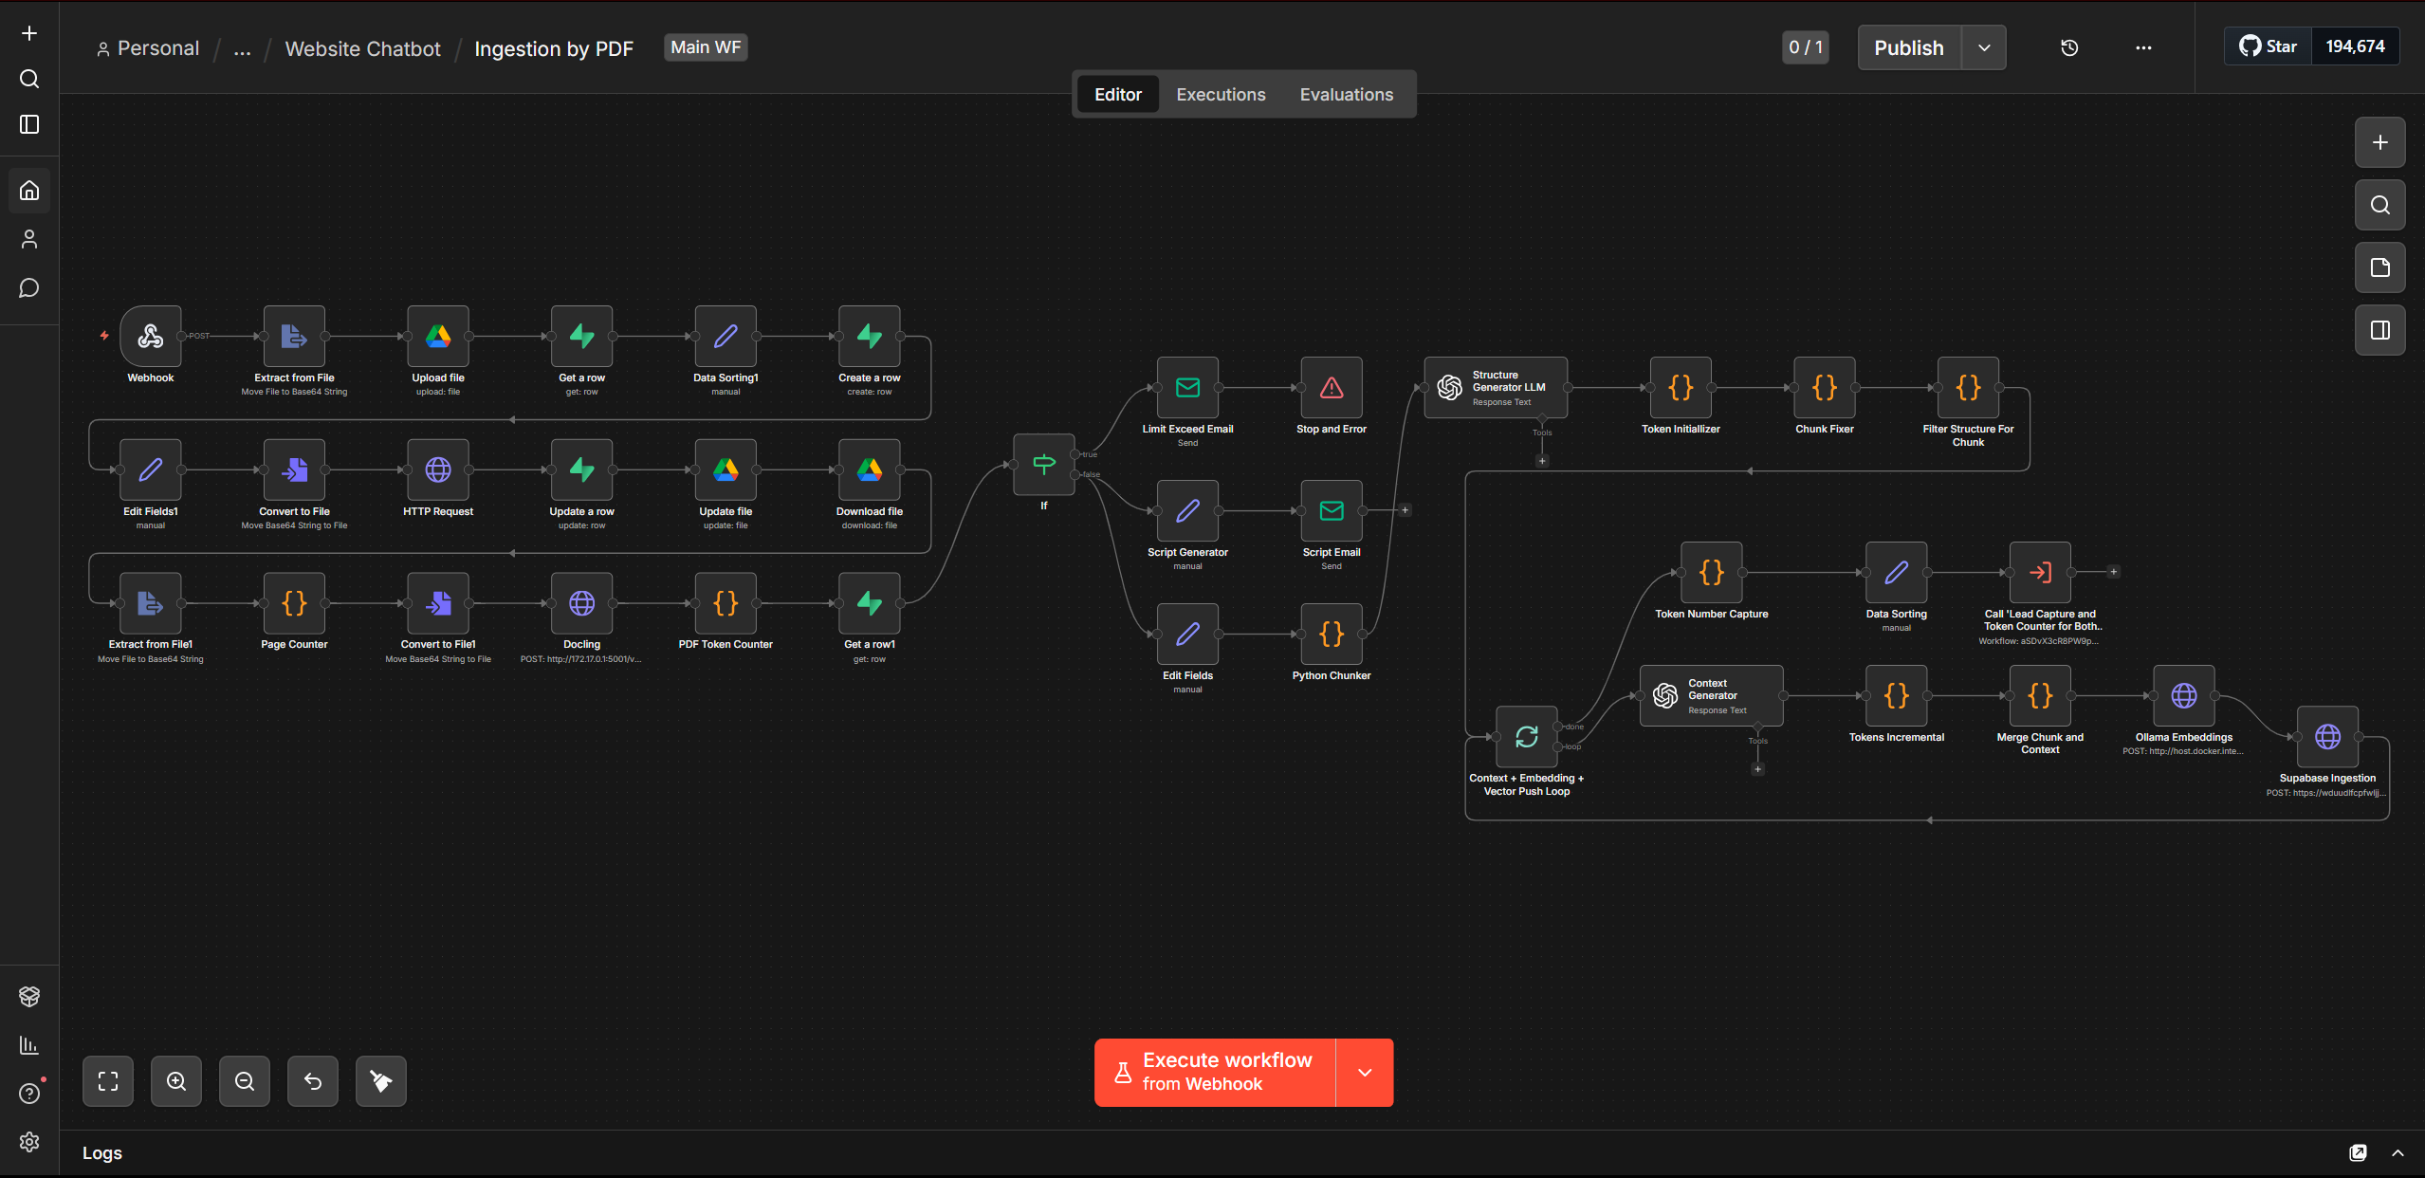Click the Main WF tag
Image resolution: width=2425 pixels, height=1178 pixels.
[706, 47]
